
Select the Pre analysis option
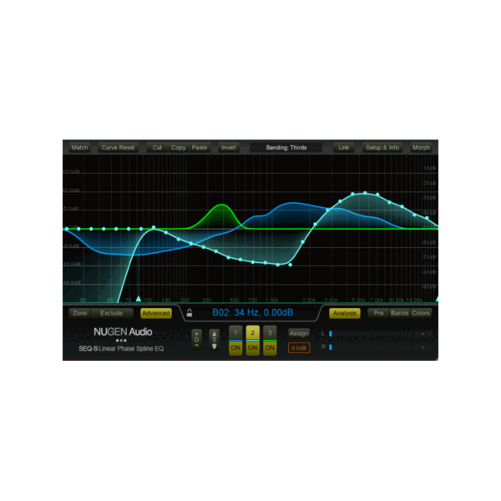pyautogui.click(x=378, y=313)
